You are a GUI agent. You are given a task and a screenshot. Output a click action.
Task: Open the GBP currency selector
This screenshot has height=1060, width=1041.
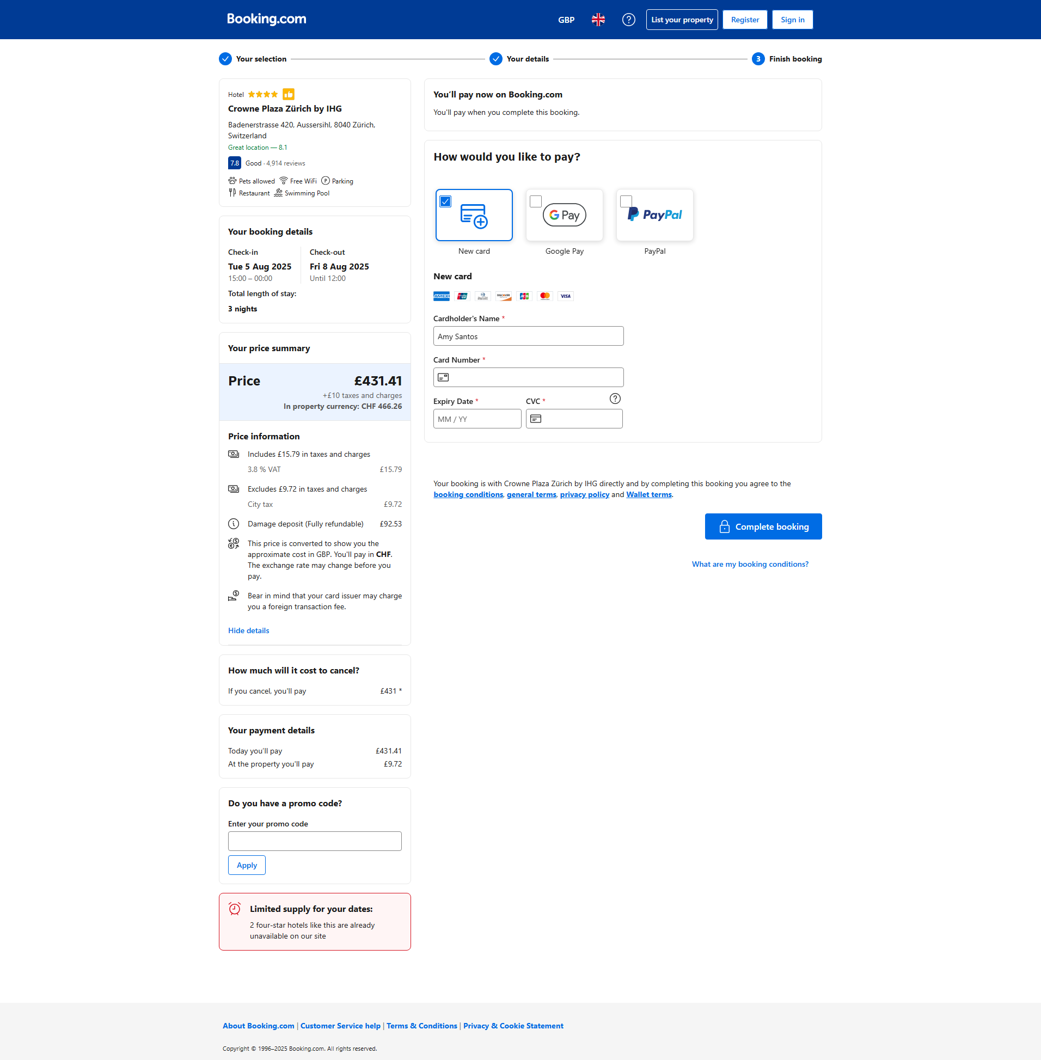pos(566,20)
